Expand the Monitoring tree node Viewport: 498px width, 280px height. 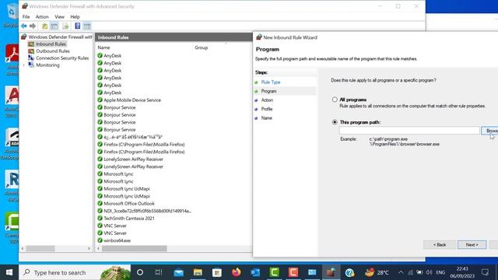(x=23, y=65)
